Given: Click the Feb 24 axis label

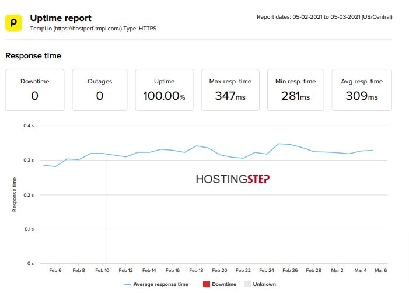Looking at the screenshot, I should [267, 271].
